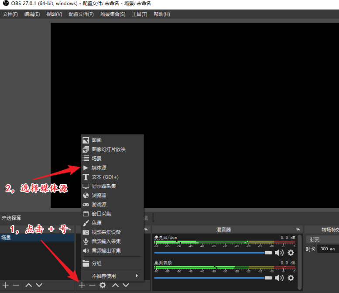
Task: Choose 图像幻灯片放映 in the source menu
Action: pyautogui.click(x=112, y=149)
